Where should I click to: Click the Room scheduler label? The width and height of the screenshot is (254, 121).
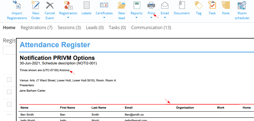pos(242,16)
